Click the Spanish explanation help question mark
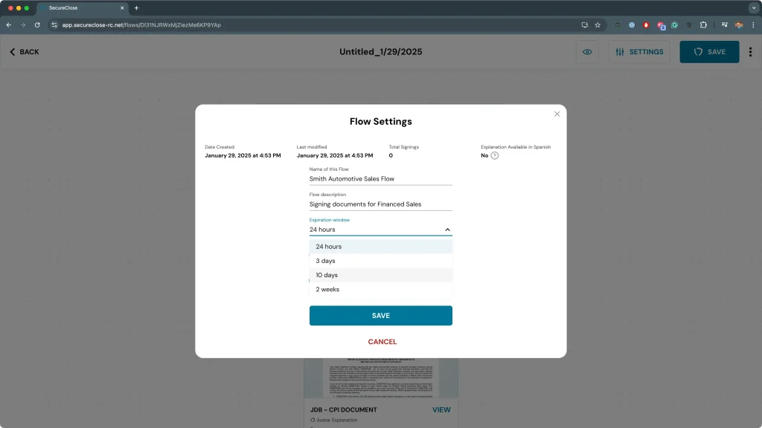Screen dimensions: 762x428 pos(495,155)
